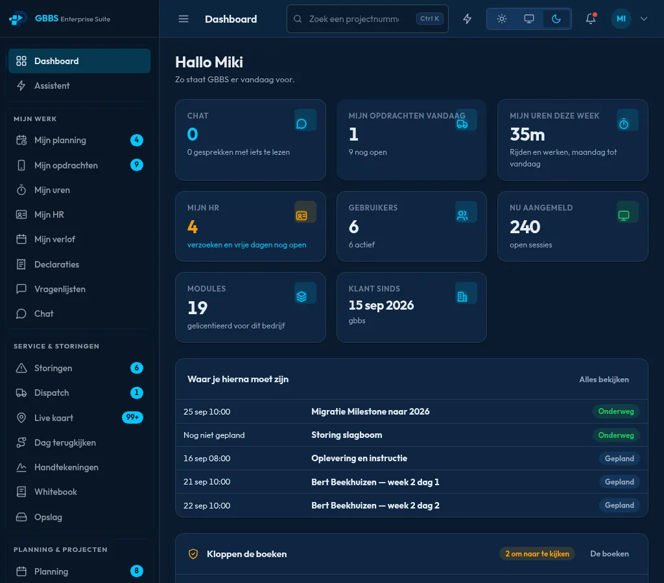Screen dimensions: 664x583
Task: Open Mijn HR in sidebar
Action: pyautogui.click(x=79, y=214)
